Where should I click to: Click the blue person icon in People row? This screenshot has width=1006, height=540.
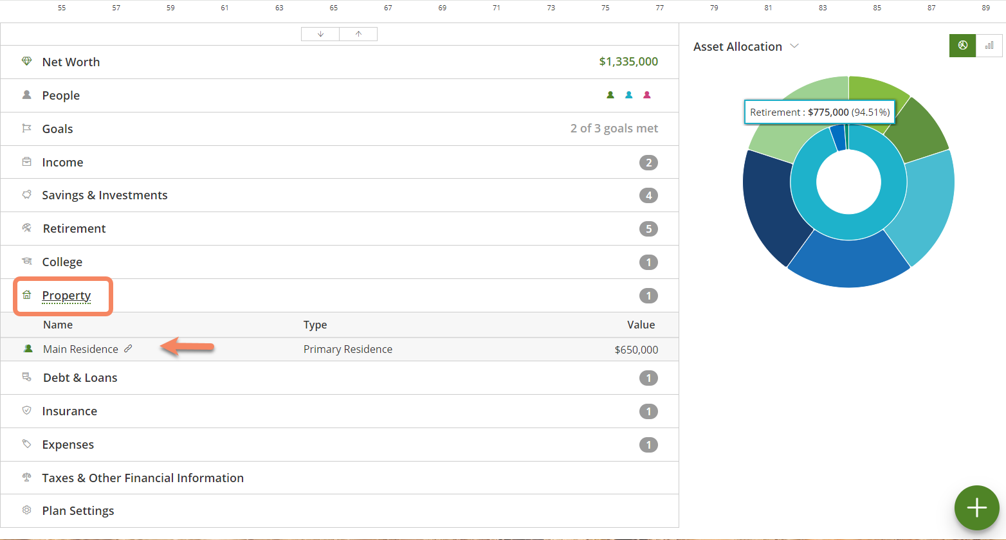click(629, 95)
